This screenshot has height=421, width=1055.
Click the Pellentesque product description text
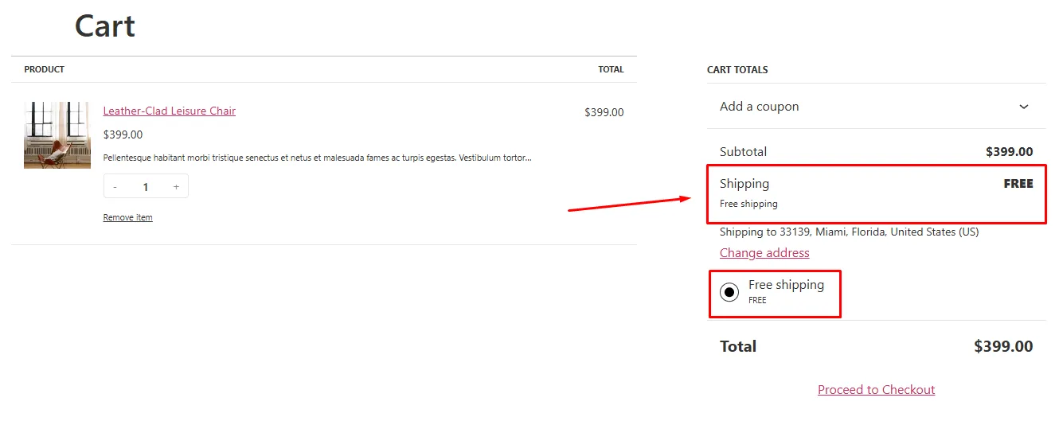318,158
